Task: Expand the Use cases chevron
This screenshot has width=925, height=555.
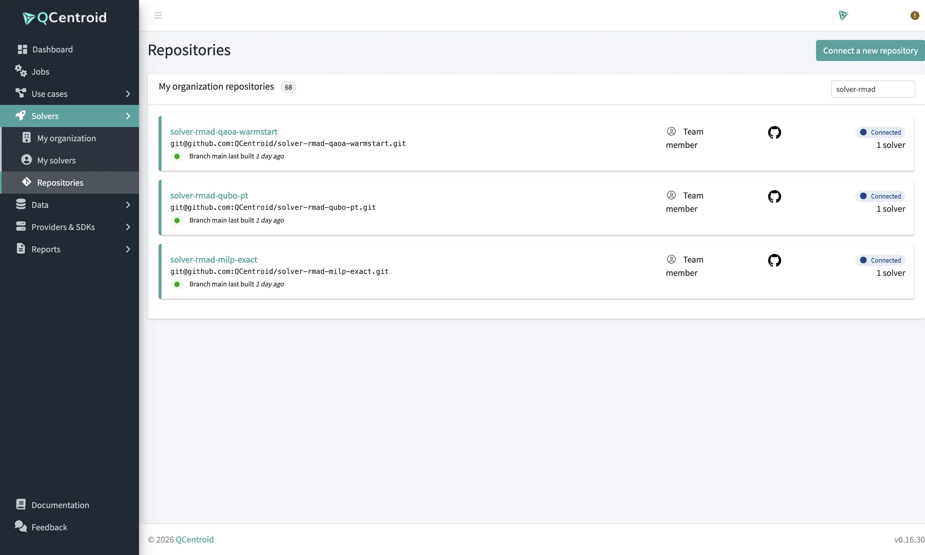Action: (128, 94)
